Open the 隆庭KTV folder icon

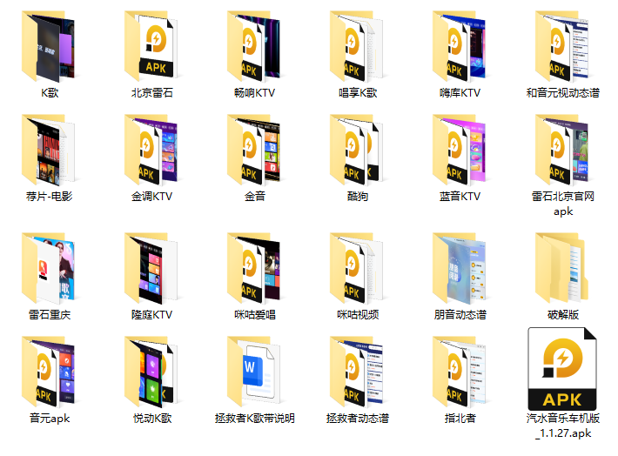click(151, 268)
